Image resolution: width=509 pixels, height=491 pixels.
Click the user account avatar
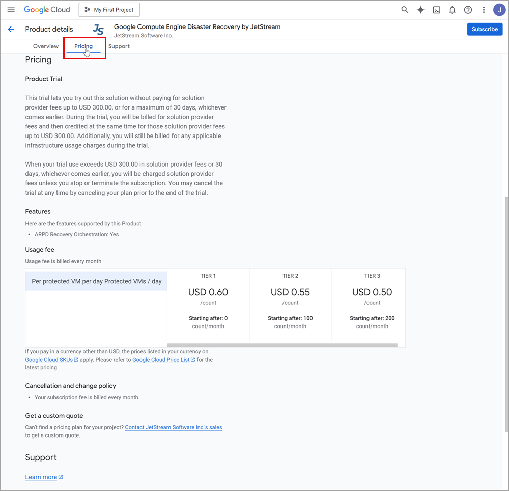coord(499,10)
